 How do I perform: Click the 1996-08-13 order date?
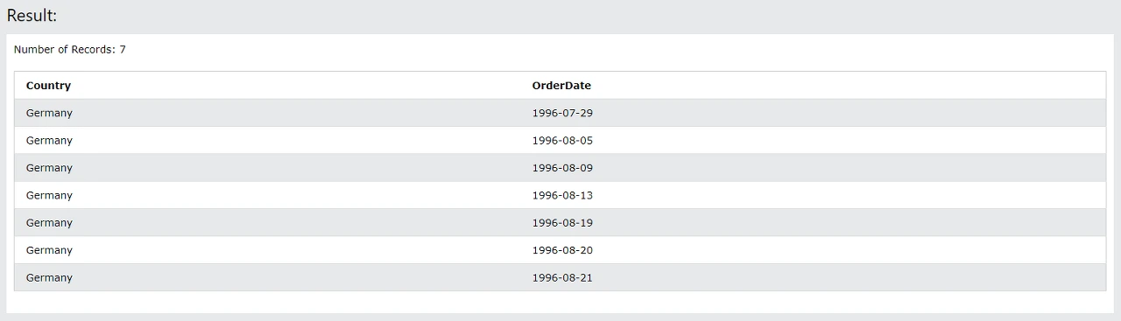562,195
